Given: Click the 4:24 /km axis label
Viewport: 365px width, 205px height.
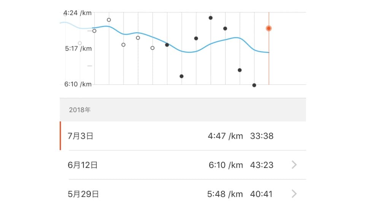Looking at the screenshot, I should [78, 13].
